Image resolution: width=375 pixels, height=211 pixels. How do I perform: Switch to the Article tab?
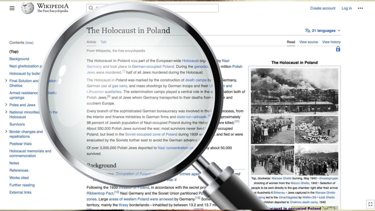[x=91, y=42]
